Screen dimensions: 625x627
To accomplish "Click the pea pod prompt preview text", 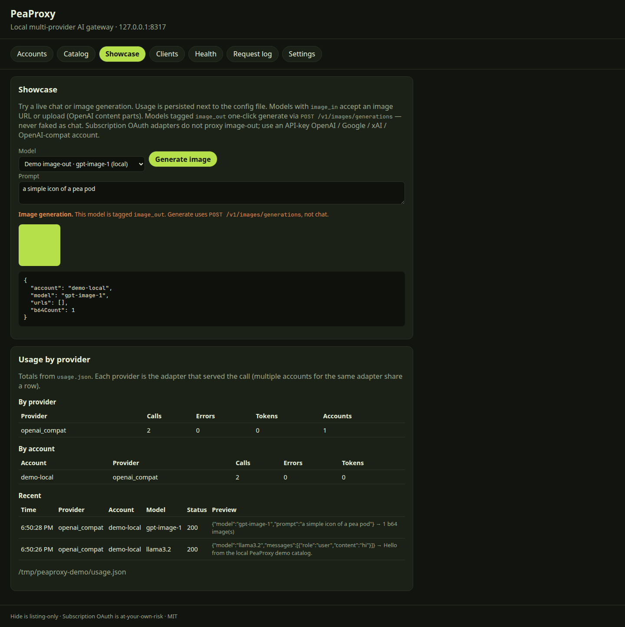I will click(x=304, y=528).
